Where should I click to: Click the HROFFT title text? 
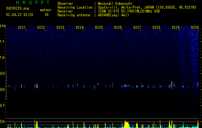point(33,3)
